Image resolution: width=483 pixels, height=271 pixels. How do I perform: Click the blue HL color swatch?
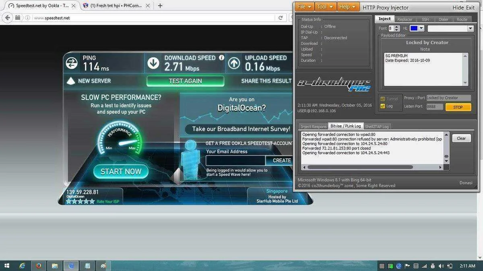click(x=414, y=28)
